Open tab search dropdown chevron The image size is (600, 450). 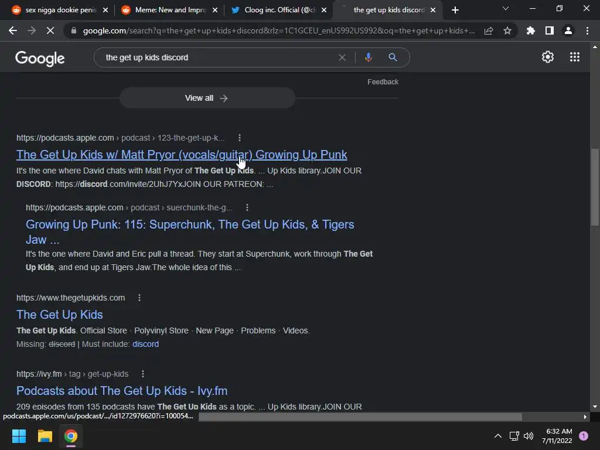click(506, 8)
